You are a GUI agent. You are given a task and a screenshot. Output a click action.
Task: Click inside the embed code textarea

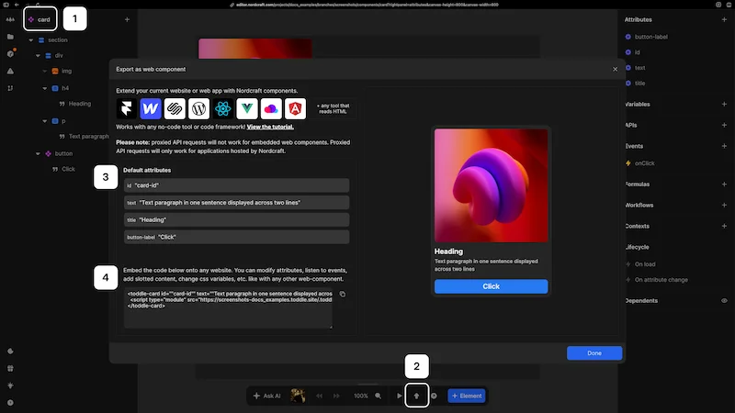228,308
